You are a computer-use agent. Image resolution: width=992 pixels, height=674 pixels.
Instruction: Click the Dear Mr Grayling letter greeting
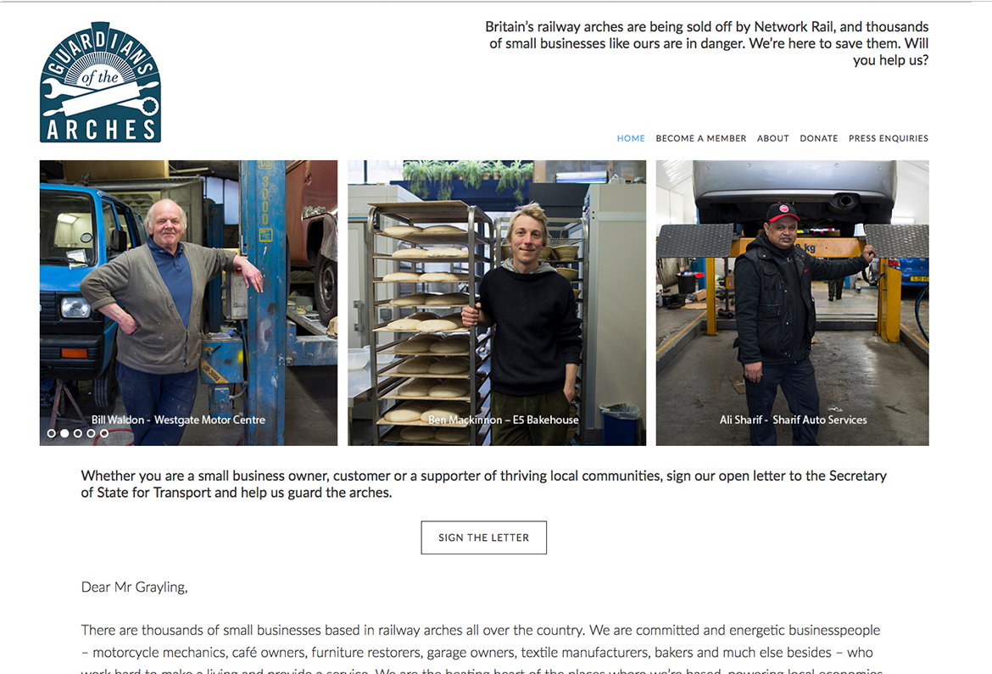tap(134, 588)
